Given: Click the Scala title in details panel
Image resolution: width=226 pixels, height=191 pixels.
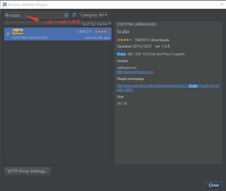Looking at the screenshot, I should pyautogui.click(x=123, y=32).
